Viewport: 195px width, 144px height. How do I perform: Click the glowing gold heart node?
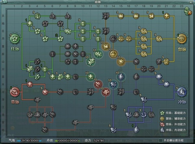point(121,61)
